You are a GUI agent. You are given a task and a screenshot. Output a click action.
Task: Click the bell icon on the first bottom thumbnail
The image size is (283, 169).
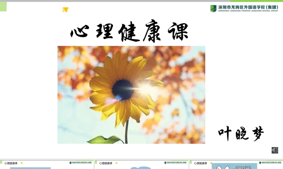(x=22, y=163)
